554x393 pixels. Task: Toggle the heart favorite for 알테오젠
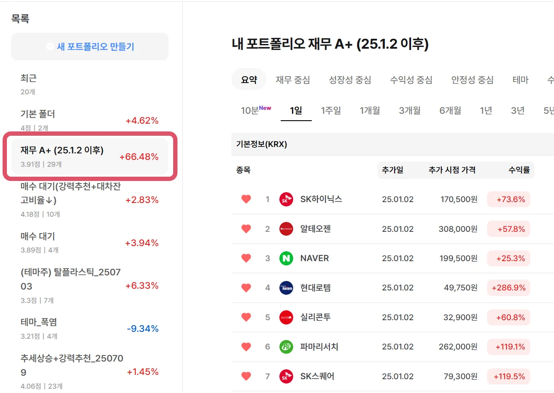tap(246, 229)
